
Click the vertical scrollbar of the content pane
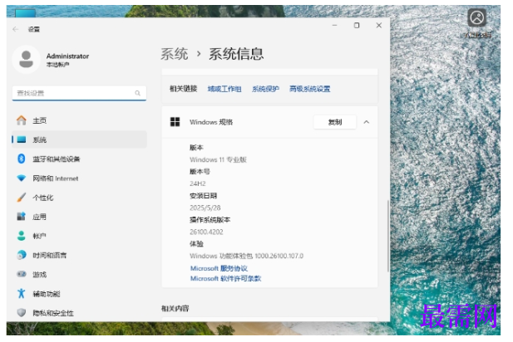[x=388, y=236]
